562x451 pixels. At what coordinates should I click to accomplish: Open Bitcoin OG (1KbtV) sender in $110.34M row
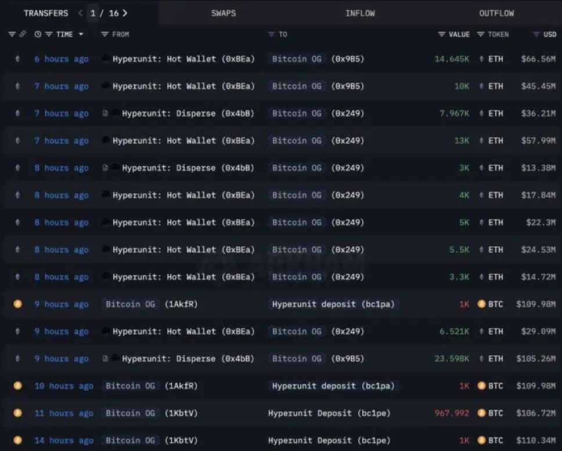pyautogui.click(x=150, y=440)
